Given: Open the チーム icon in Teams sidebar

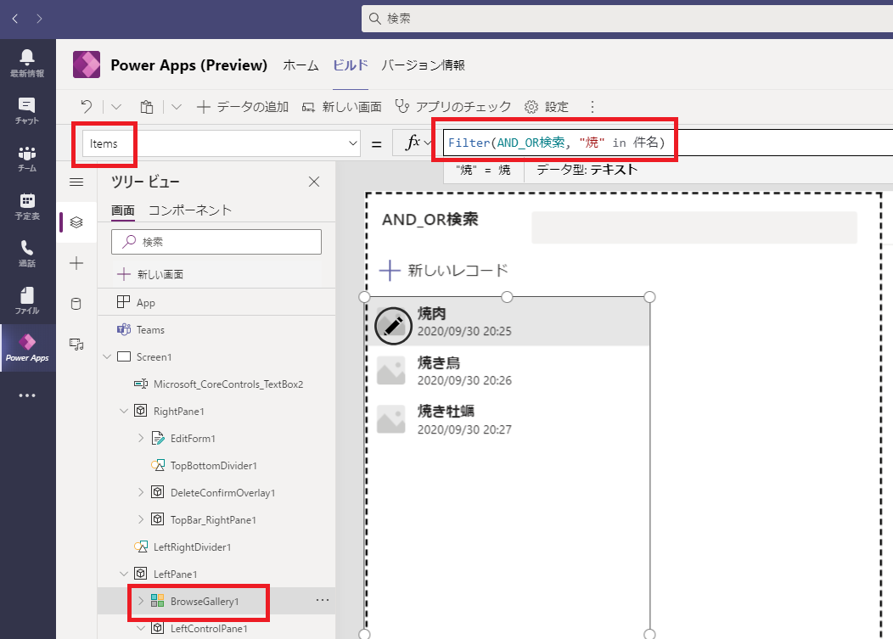Looking at the screenshot, I should 27,159.
